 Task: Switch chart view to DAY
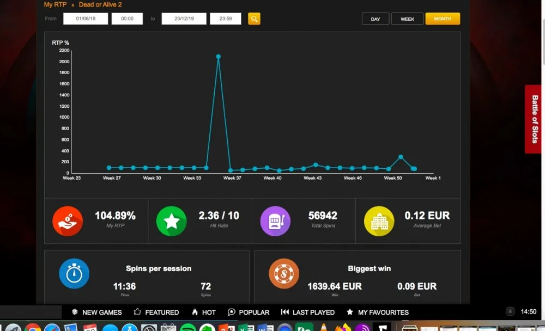tap(376, 19)
